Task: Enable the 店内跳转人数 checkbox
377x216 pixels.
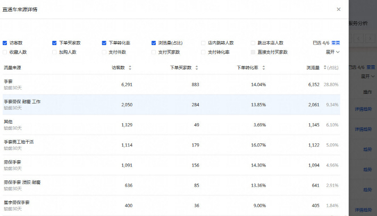Action: [204, 43]
